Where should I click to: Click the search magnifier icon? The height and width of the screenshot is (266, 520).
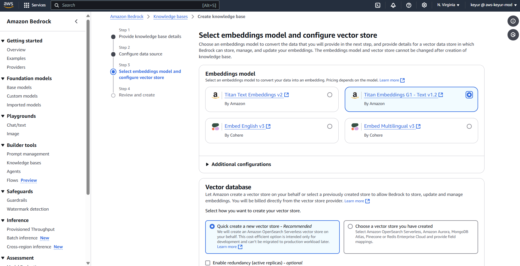point(57,5)
